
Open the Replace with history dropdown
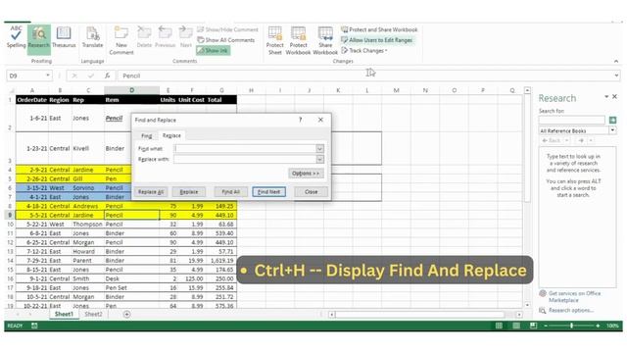tap(320, 159)
